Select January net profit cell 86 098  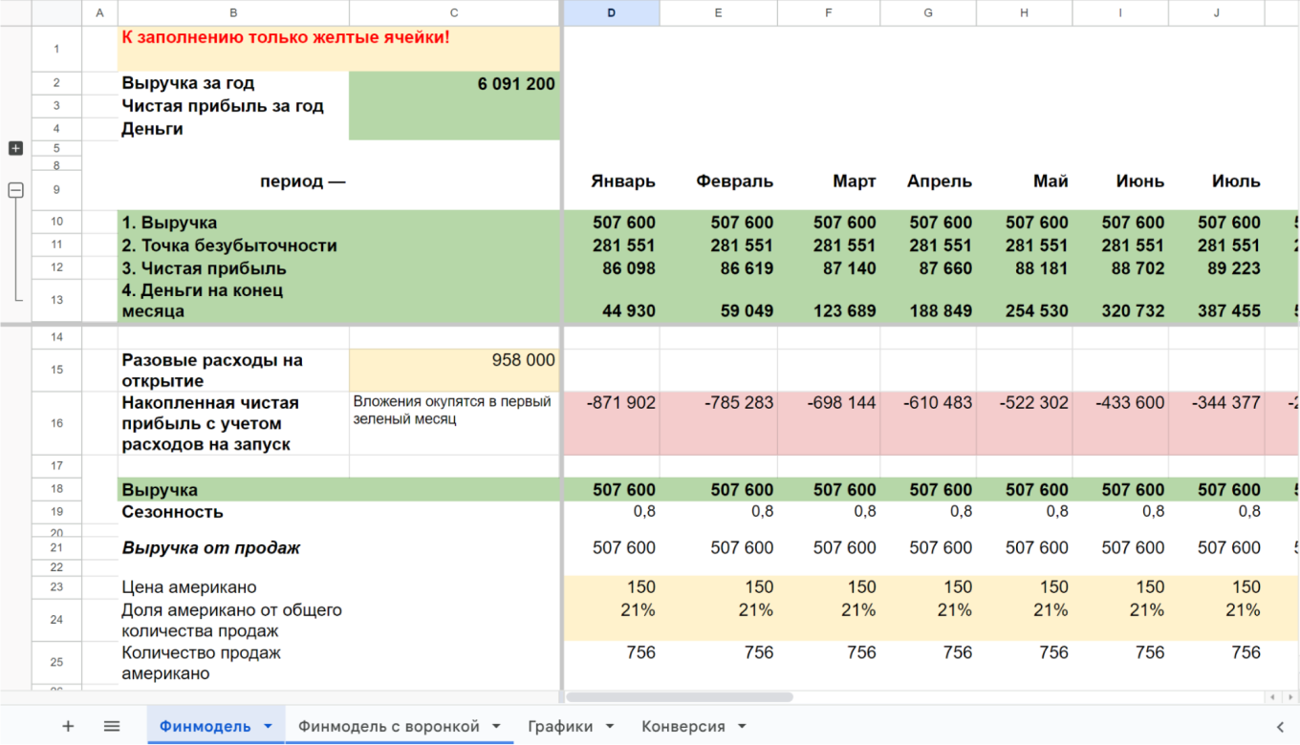(x=612, y=268)
